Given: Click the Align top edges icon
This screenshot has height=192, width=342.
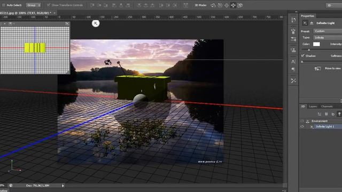Looking at the screenshot, I should pyautogui.click(x=92, y=5).
